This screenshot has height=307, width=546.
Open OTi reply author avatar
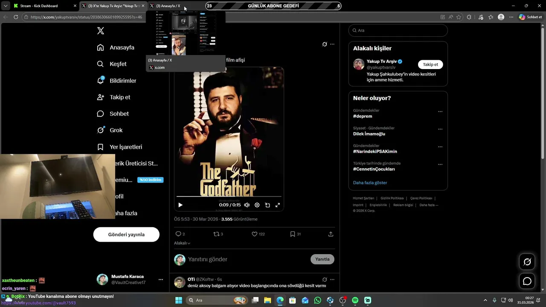(x=180, y=282)
